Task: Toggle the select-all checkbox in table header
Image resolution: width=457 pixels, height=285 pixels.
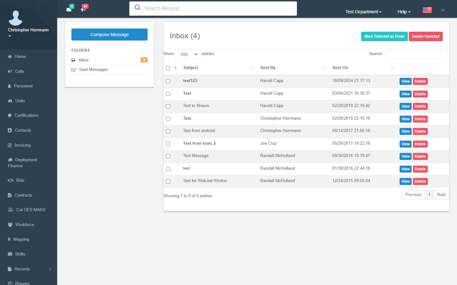Action: point(168,68)
